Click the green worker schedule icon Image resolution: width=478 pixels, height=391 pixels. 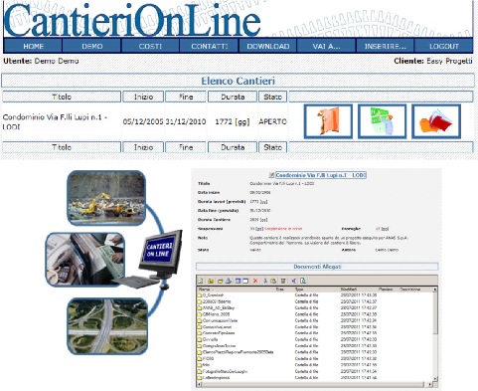point(382,121)
